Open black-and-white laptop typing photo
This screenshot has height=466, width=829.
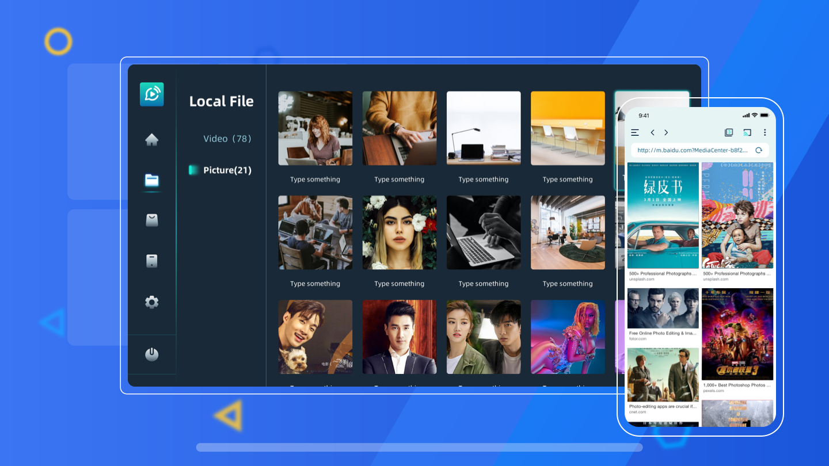coord(484,232)
